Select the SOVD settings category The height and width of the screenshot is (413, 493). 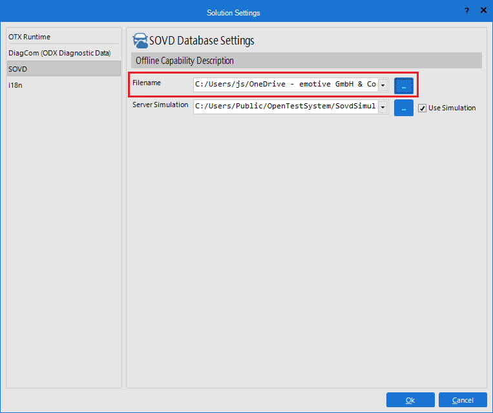17,68
